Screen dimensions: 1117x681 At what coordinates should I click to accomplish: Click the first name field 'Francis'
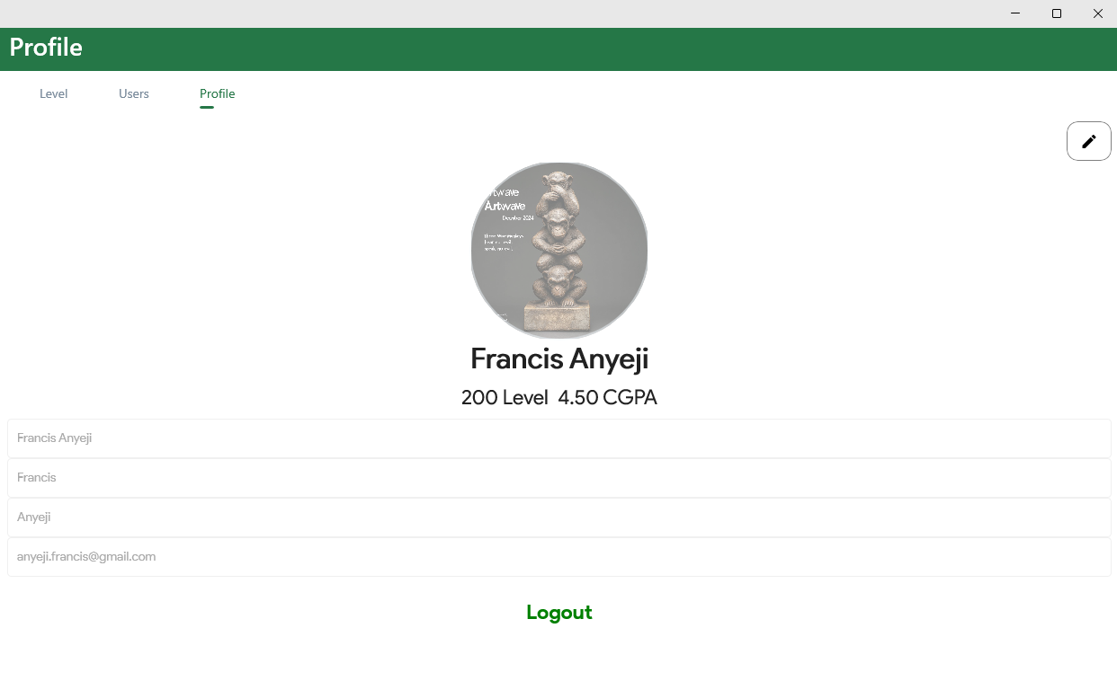click(x=558, y=478)
